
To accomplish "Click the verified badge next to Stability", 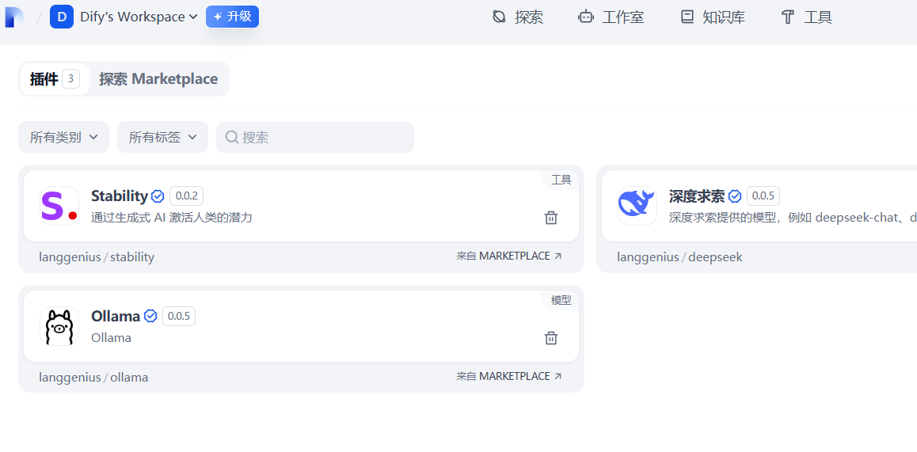I will click(x=158, y=196).
